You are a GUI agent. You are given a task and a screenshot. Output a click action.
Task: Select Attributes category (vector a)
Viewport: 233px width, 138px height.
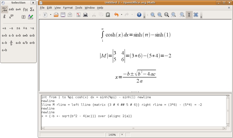[4, 17]
